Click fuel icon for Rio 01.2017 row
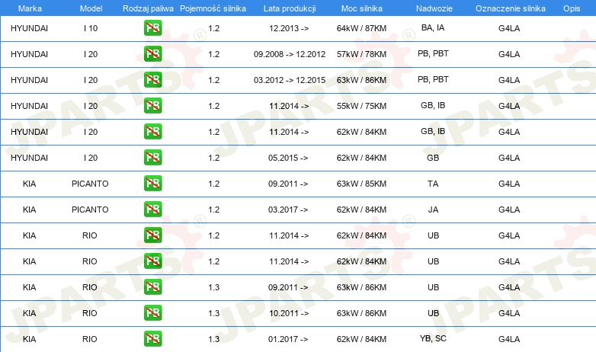Screen dimensions: 596x352 152,339
